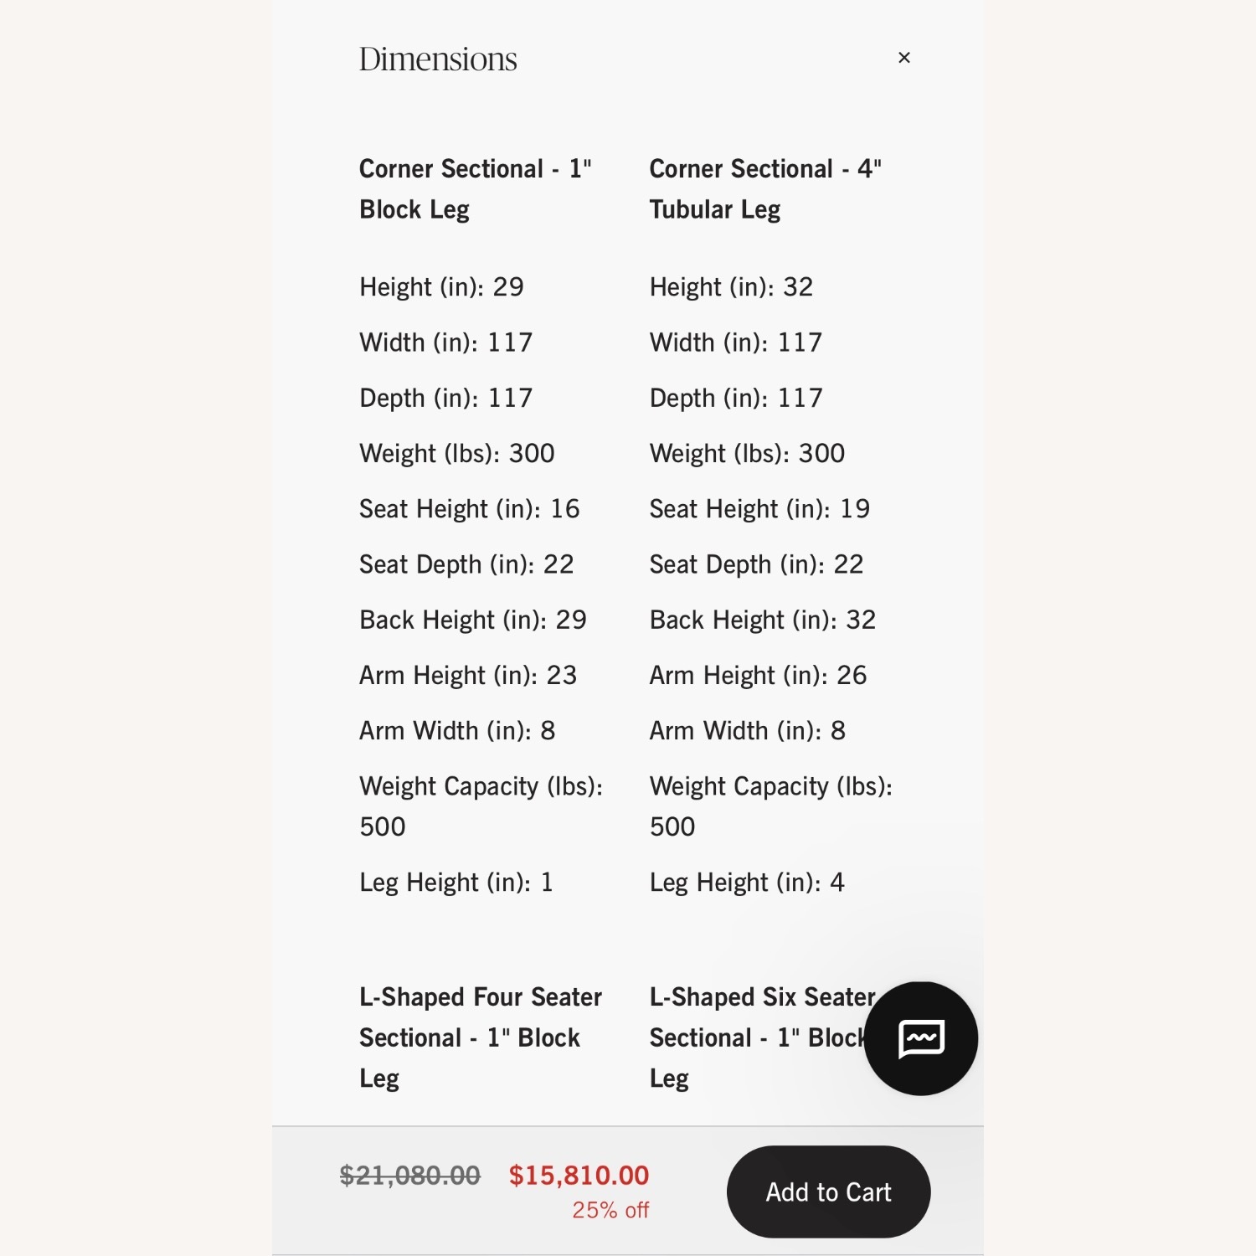
Task: Close the Dimensions panel
Action: [903, 58]
